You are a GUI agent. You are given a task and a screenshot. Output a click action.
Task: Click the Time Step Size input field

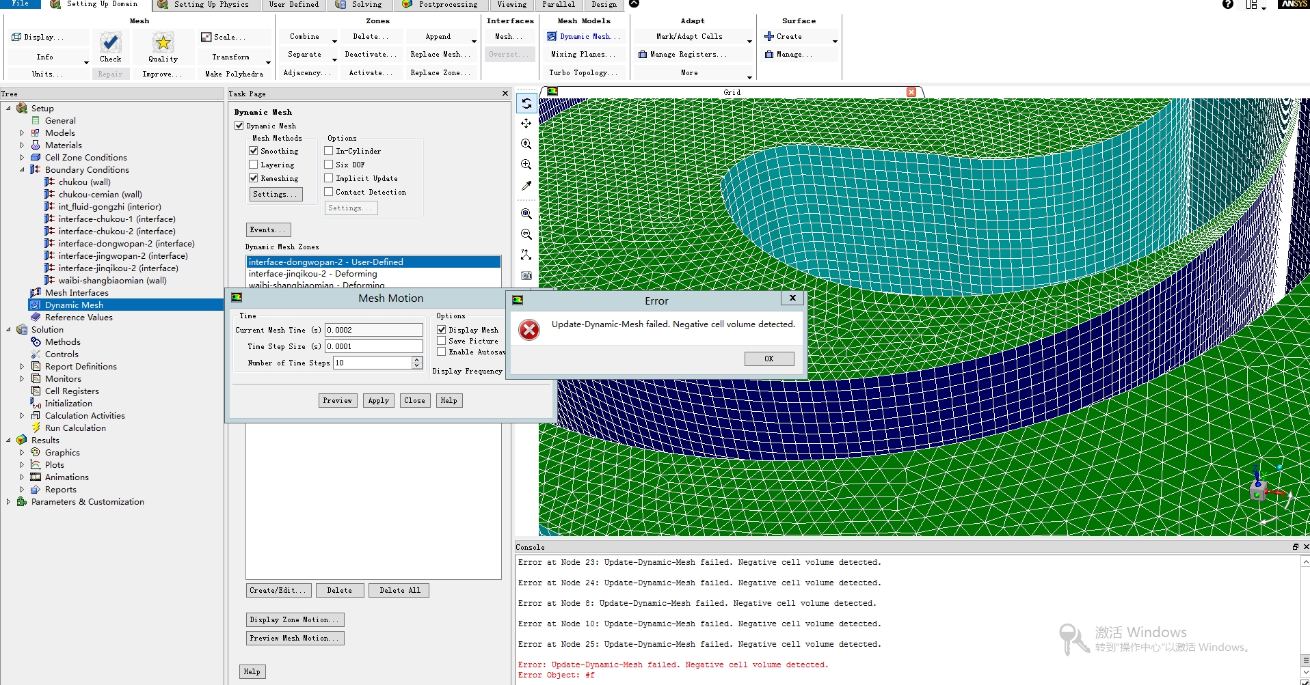coord(373,346)
